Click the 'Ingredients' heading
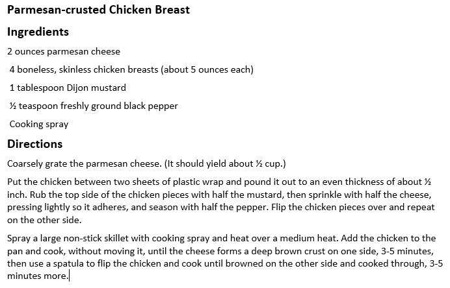 pyautogui.click(x=38, y=32)
